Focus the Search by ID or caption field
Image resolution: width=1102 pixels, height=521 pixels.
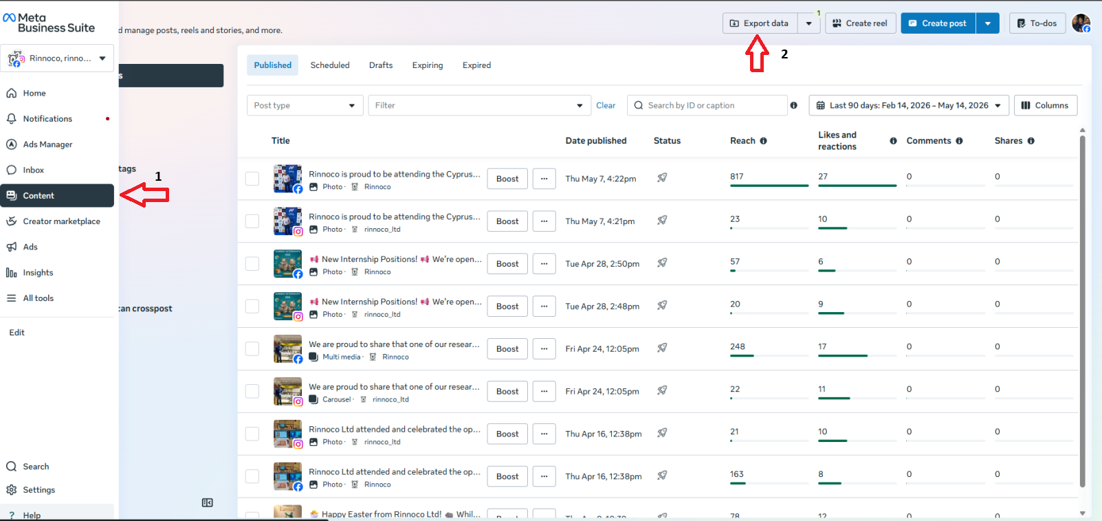point(707,105)
